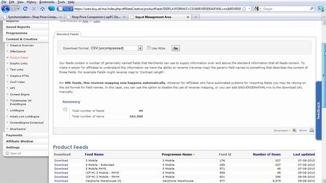Viewport: 326px width, 183px height.
Task: Open the View menu
Action: [20, 2]
